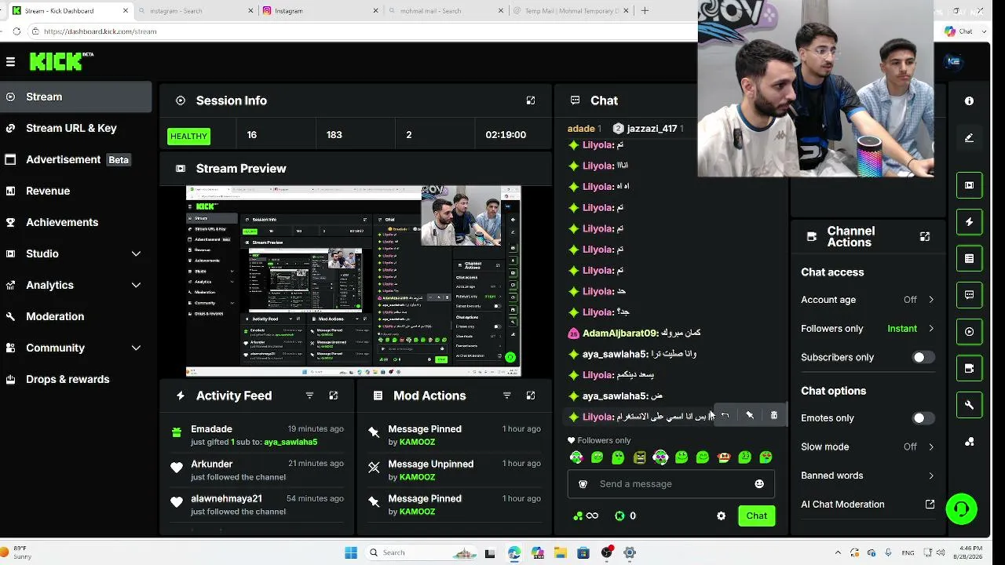Toggle the Activity Feed lightning widget icon

[x=970, y=222]
